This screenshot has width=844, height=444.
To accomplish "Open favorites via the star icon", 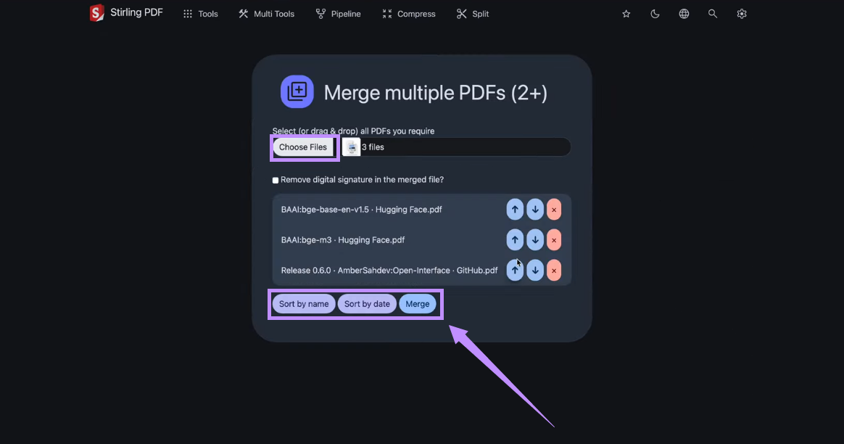I will point(626,13).
